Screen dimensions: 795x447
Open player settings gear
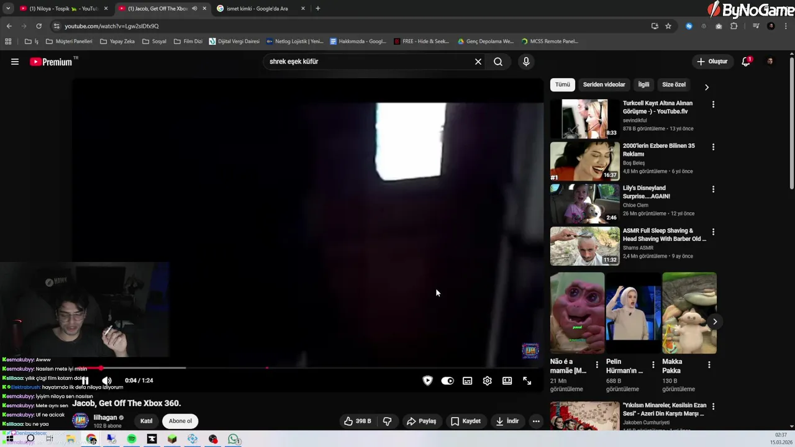pyautogui.click(x=487, y=381)
